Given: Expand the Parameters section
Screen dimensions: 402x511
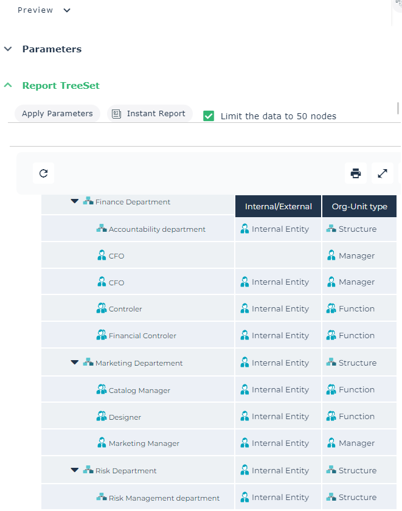Looking at the screenshot, I should pyautogui.click(x=8, y=49).
